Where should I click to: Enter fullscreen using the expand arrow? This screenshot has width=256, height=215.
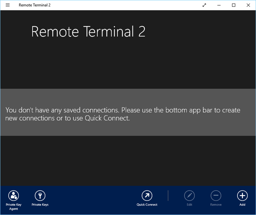(204, 5)
